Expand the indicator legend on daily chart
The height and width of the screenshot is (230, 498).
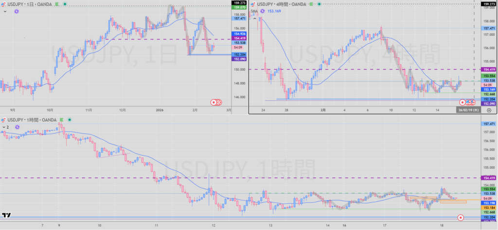click(x=4, y=11)
